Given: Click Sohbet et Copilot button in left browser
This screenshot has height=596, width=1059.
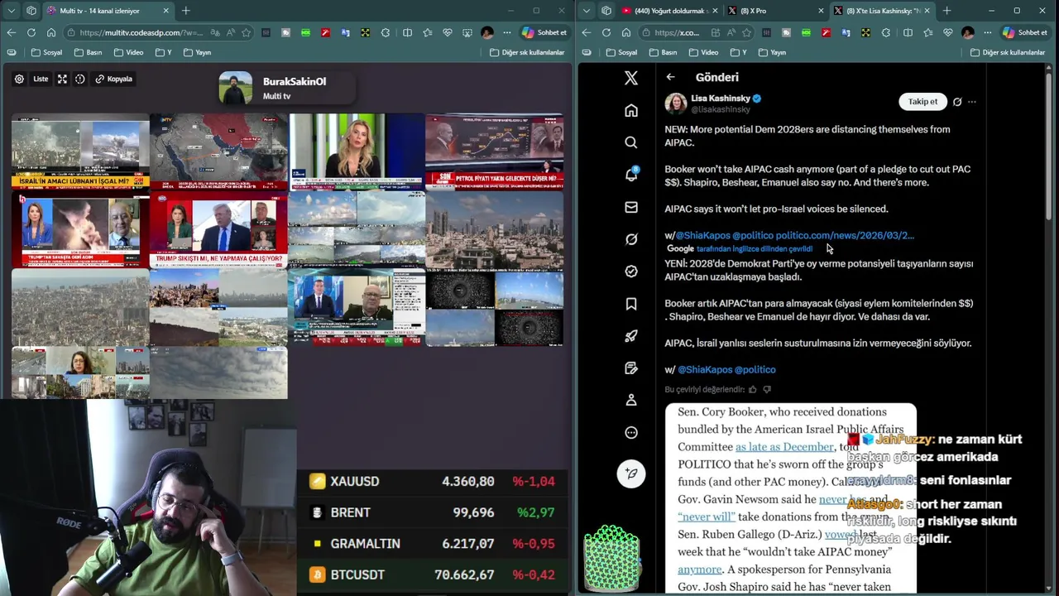Looking at the screenshot, I should coord(544,32).
